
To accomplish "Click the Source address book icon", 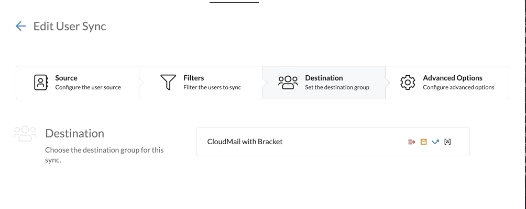I will [41, 83].
